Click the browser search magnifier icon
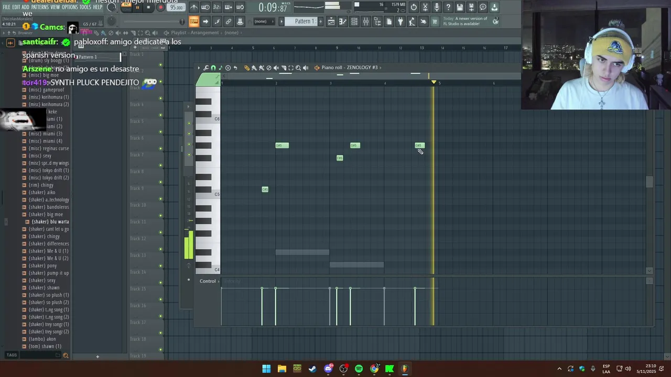 pos(66,356)
